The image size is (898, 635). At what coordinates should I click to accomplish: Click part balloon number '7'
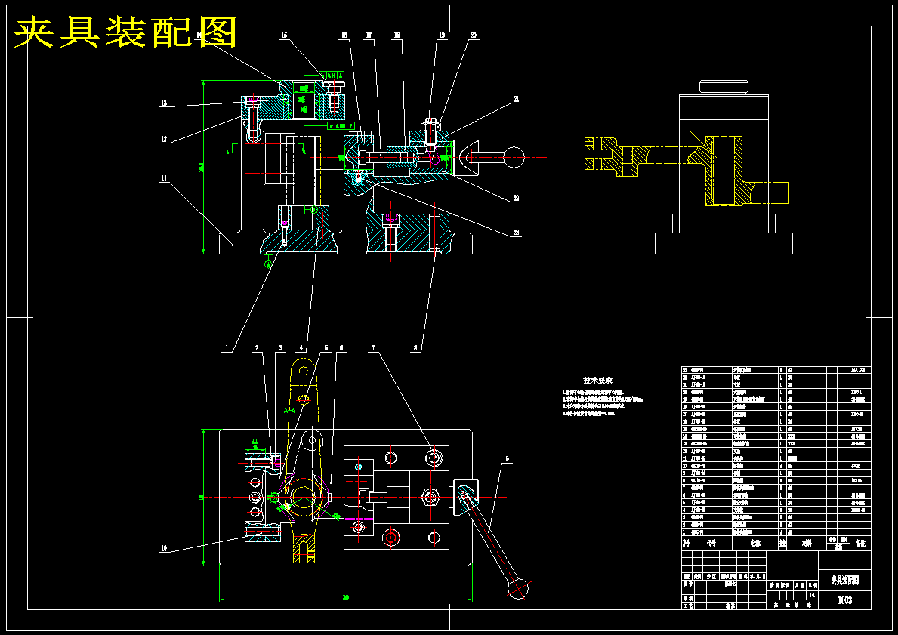pos(373,347)
